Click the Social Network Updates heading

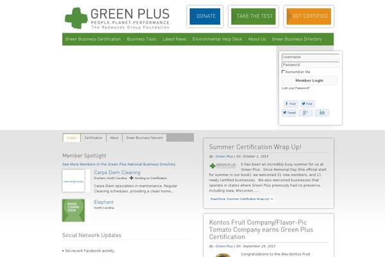pyautogui.click(x=92, y=235)
